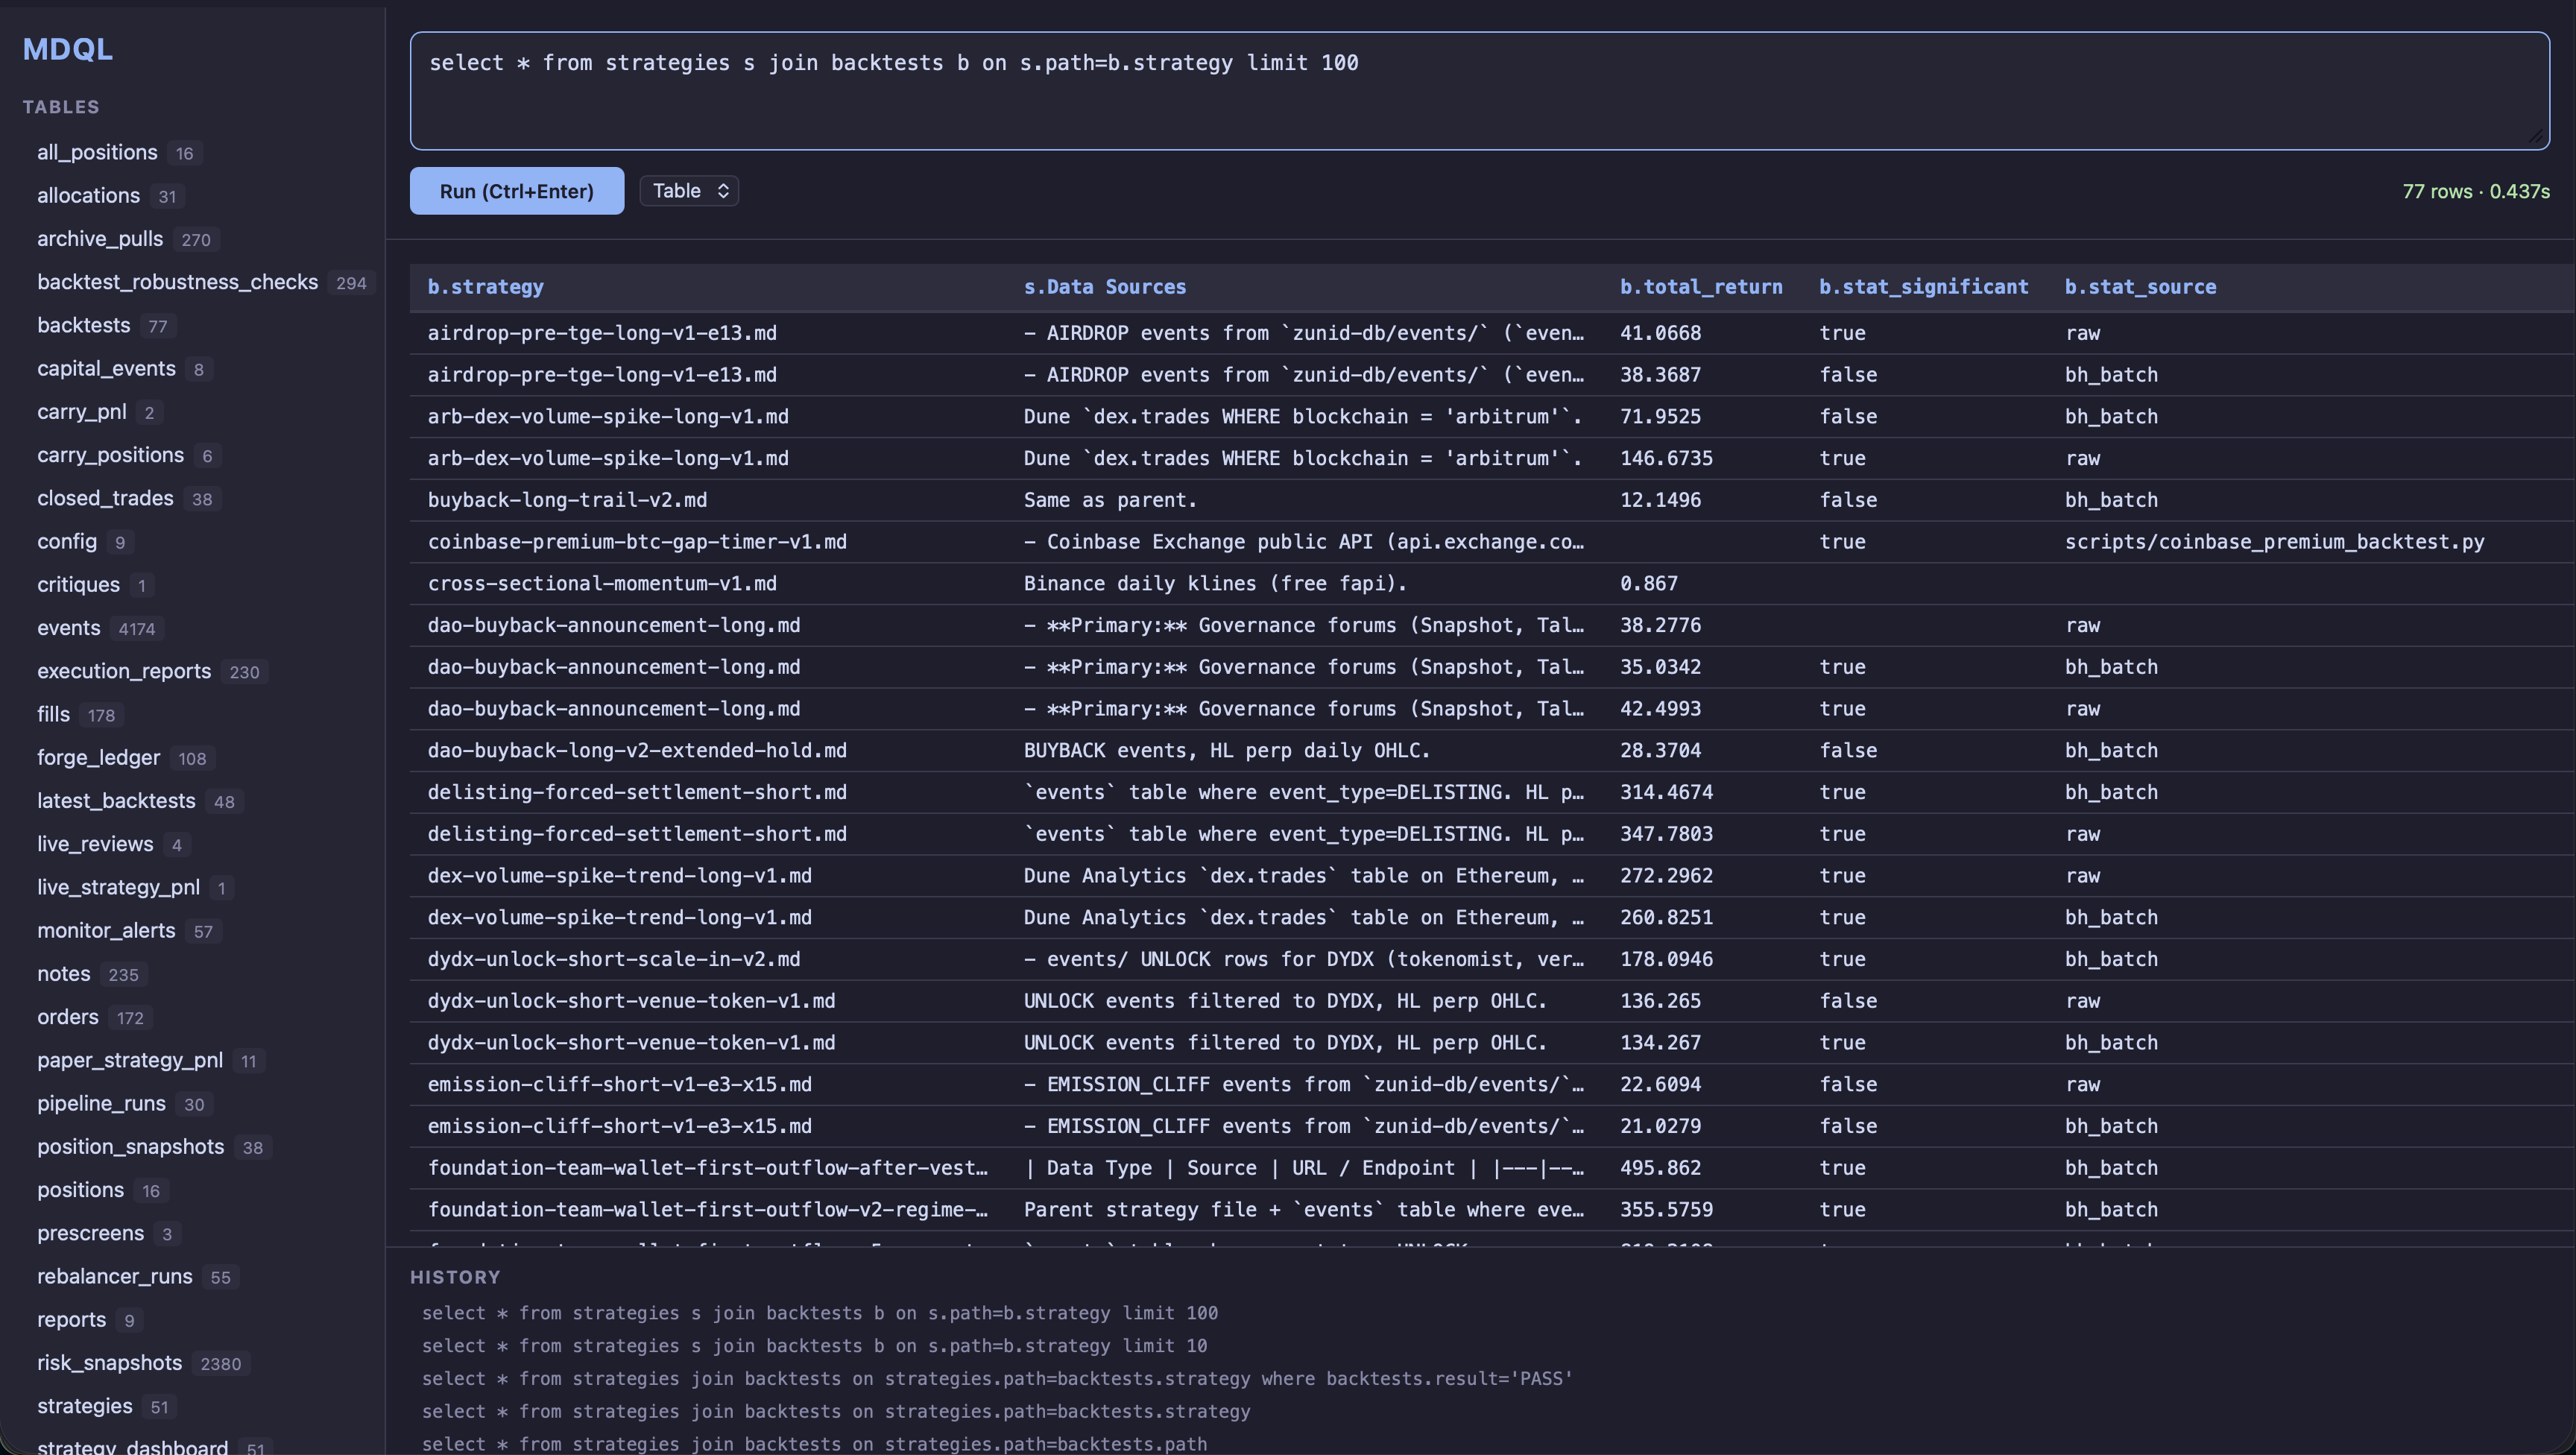Select the closed_trades table

pos(105,498)
